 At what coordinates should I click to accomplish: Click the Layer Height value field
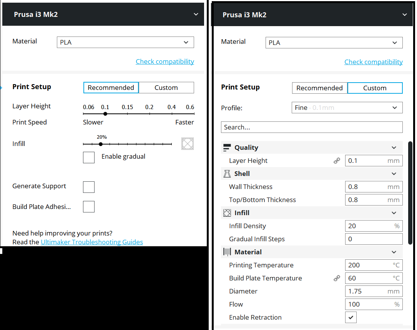click(x=374, y=161)
